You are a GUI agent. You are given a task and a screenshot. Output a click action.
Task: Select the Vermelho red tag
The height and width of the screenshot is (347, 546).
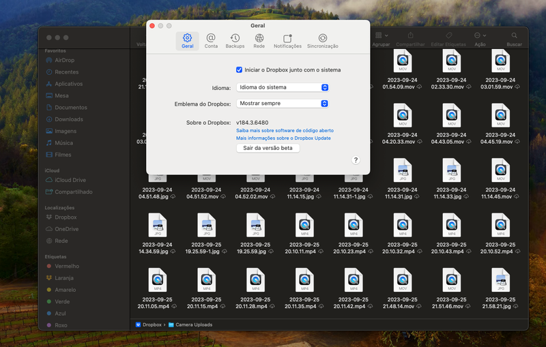(x=67, y=266)
